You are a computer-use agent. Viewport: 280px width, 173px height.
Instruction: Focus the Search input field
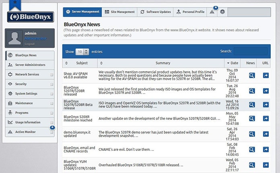251,51
